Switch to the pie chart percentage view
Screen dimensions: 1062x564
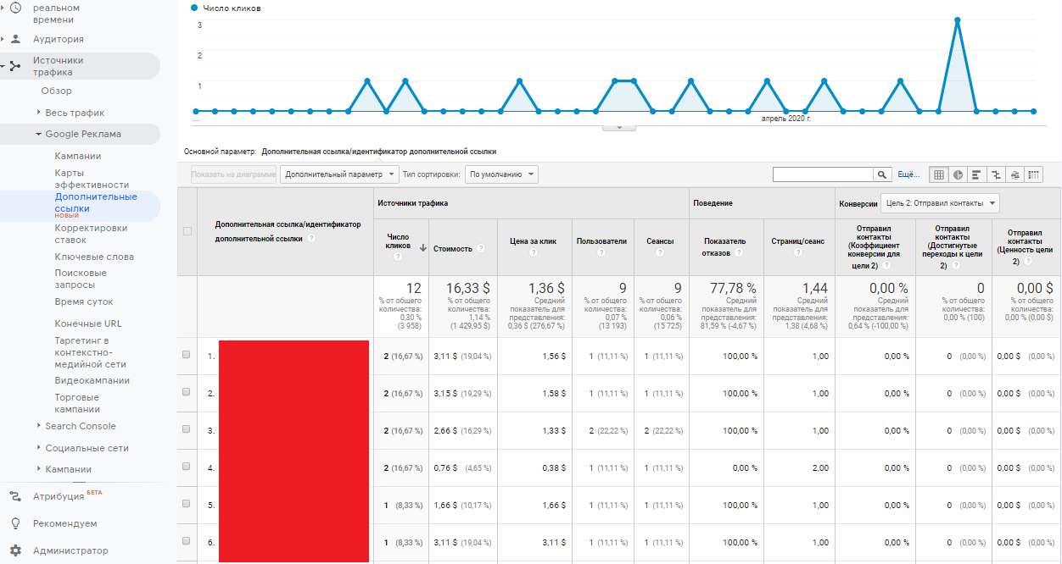pos(958,174)
